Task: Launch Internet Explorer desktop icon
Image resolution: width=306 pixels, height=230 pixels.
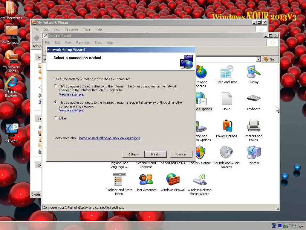Action: coord(11,87)
